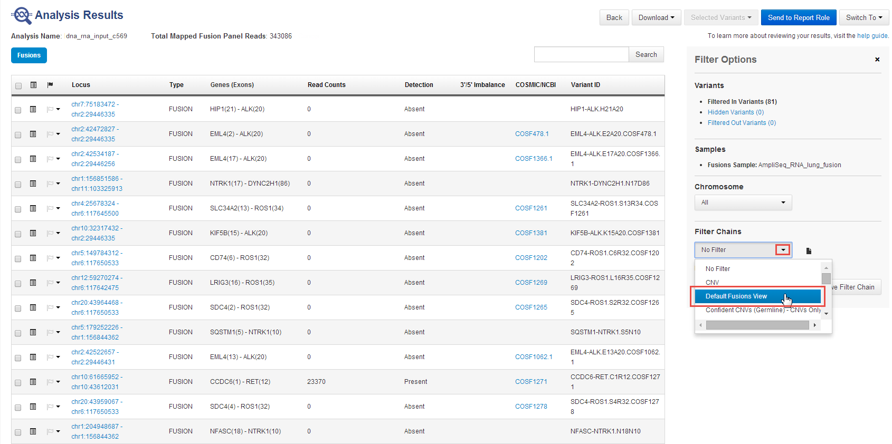
Task: Click the Analysis Results magnifier logo icon
Action: (x=22, y=15)
